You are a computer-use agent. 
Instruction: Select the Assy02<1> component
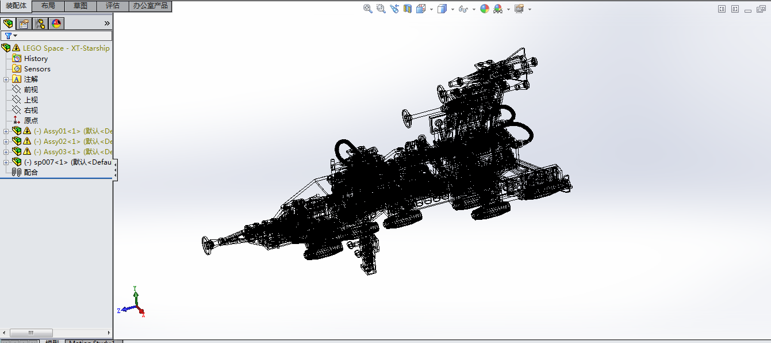coord(74,142)
